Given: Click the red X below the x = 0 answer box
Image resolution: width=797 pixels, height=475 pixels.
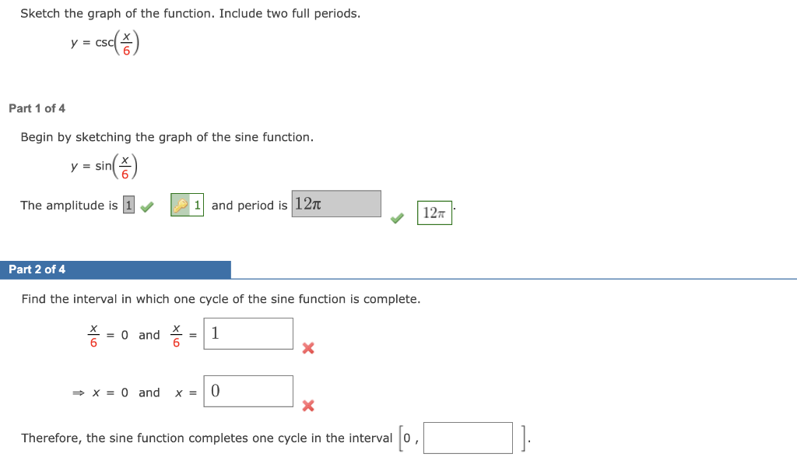Looking at the screenshot, I should [x=308, y=406].
